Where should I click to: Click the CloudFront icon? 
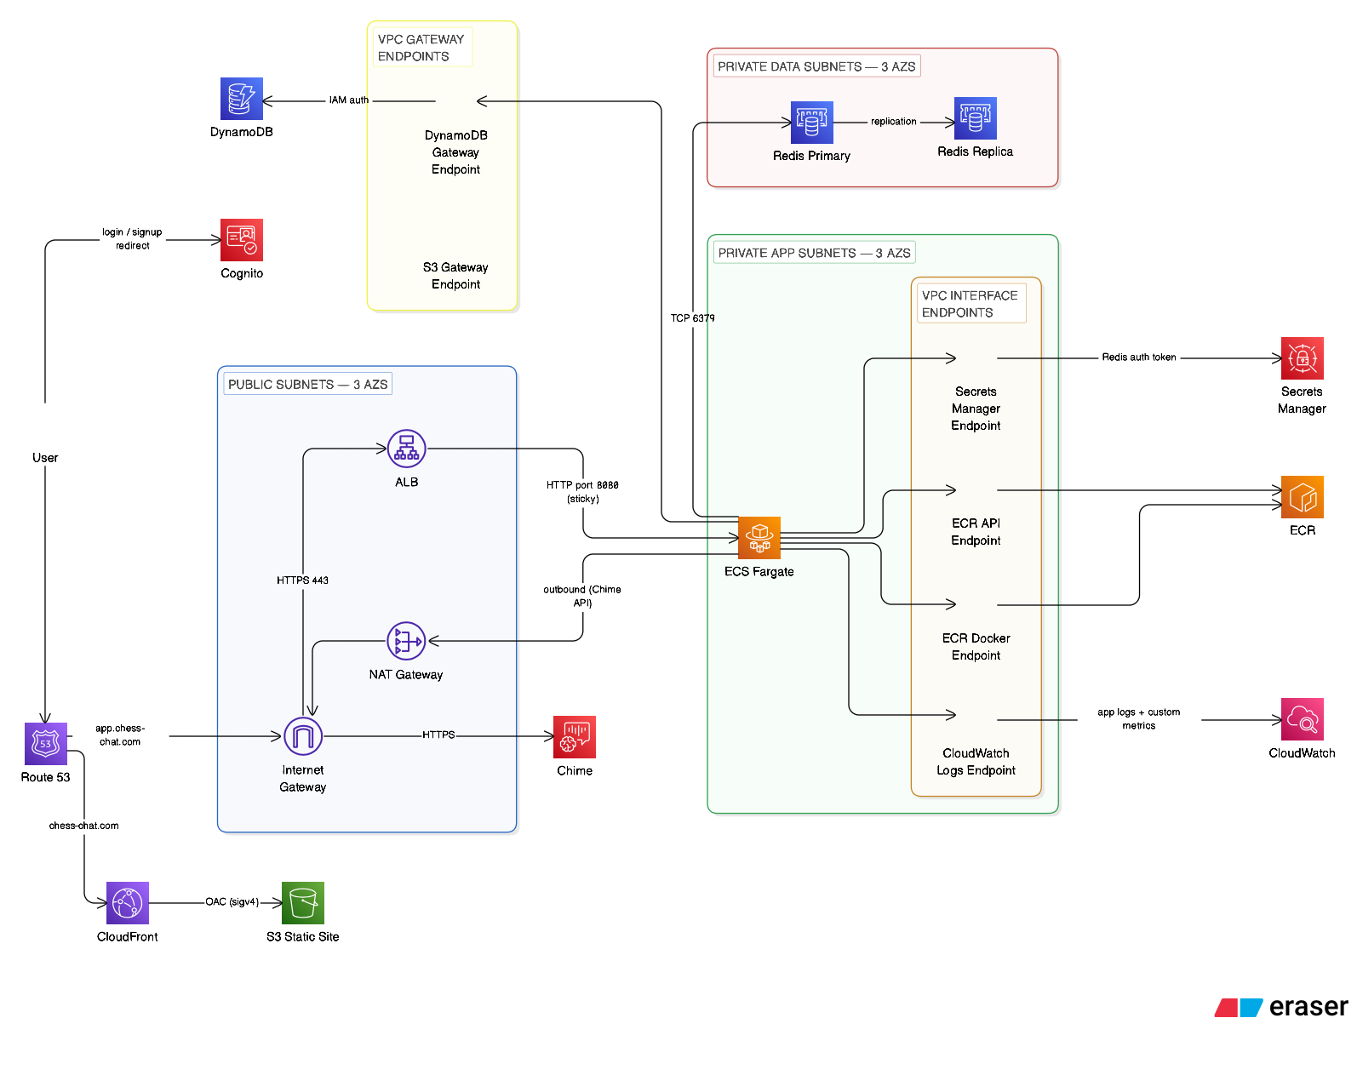(128, 903)
